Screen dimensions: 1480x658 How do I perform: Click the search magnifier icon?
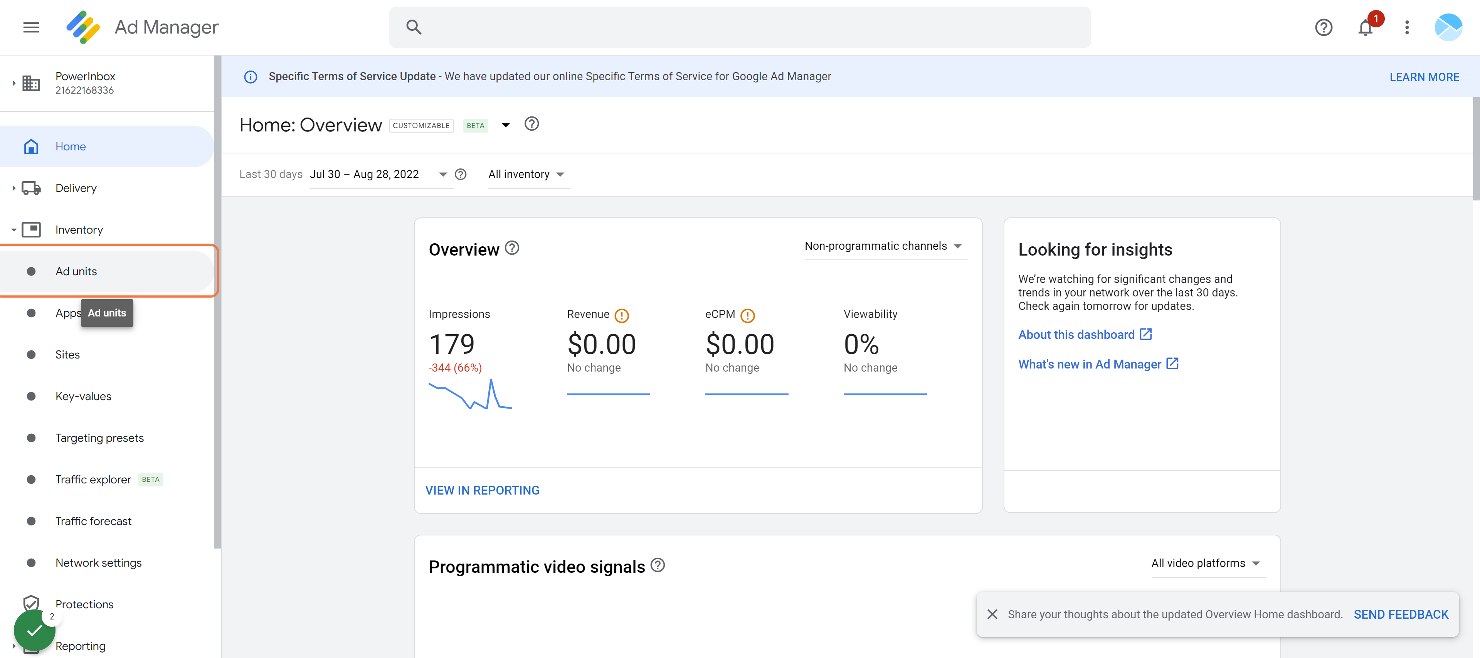(x=414, y=27)
